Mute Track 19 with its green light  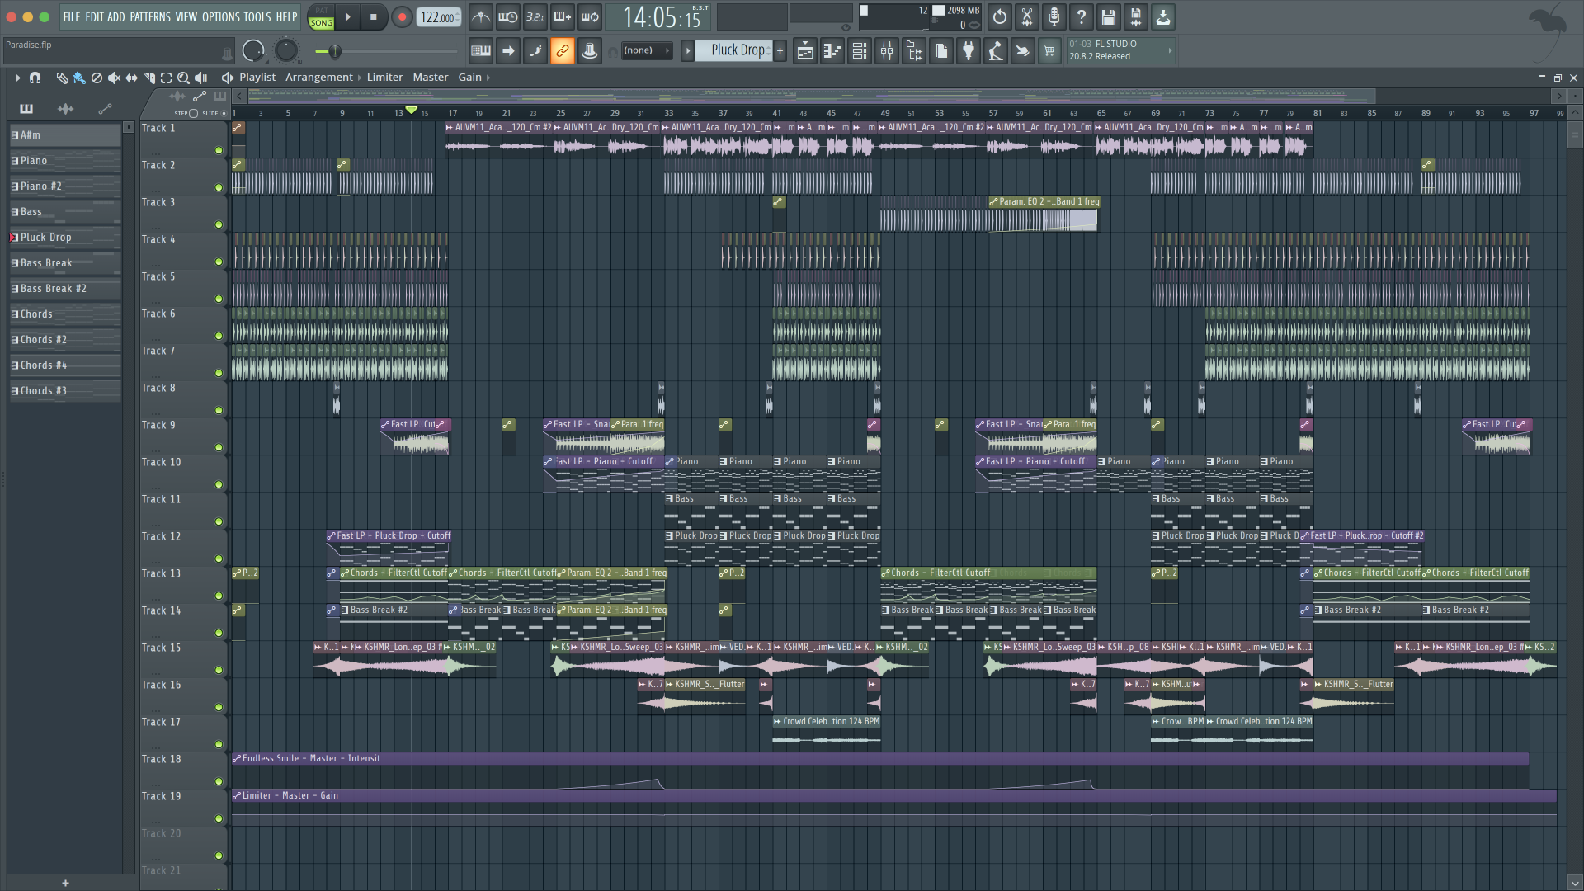pyautogui.click(x=219, y=818)
